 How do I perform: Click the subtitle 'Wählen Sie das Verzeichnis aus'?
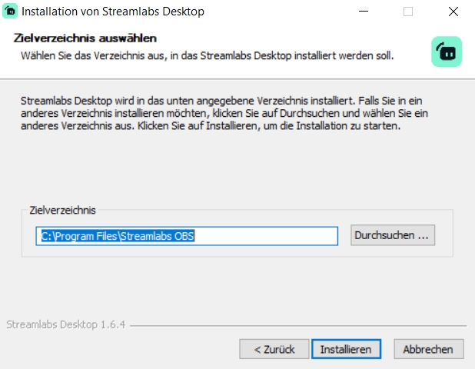click(208, 55)
